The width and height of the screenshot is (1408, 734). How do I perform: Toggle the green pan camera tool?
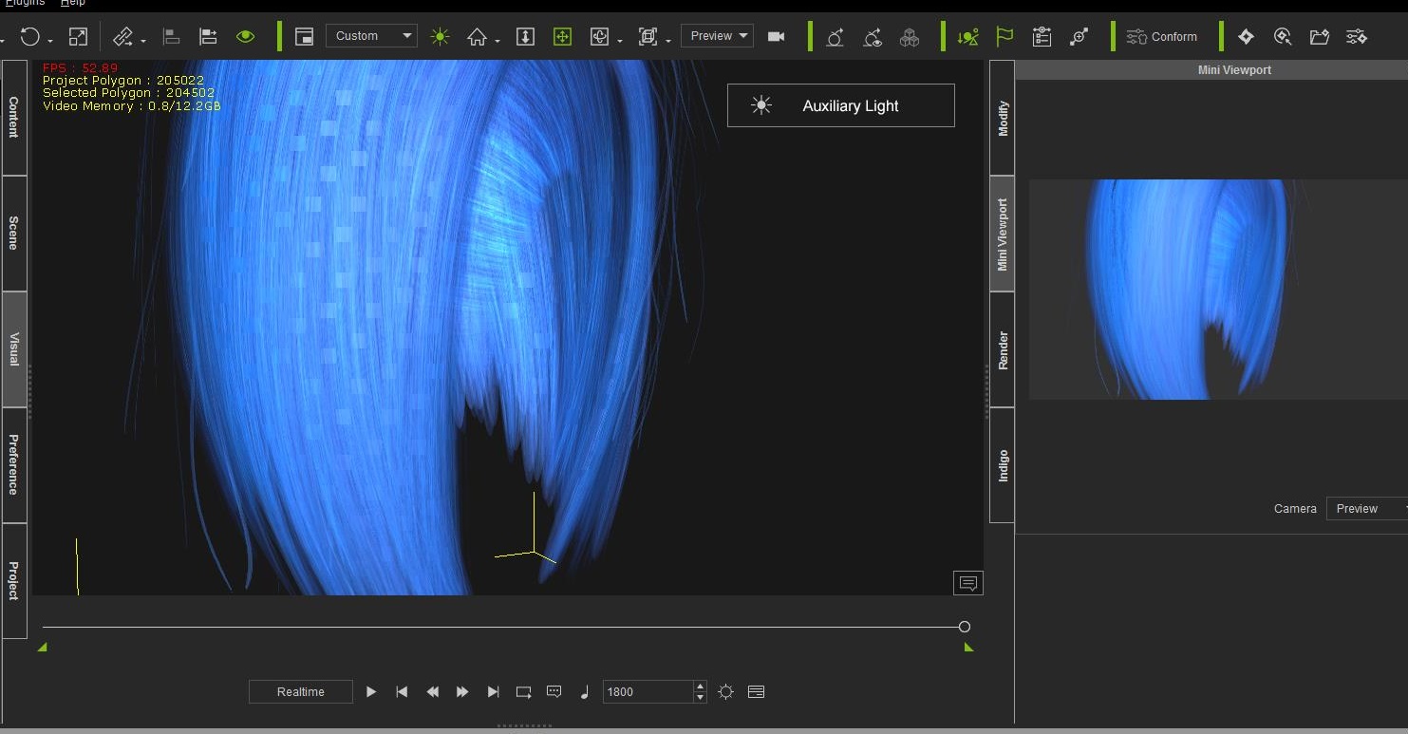coord(562,36)
